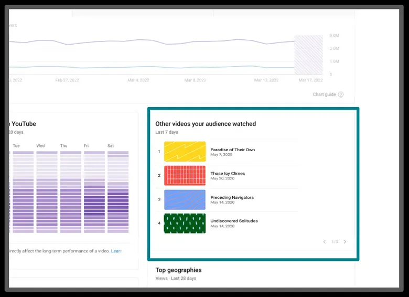Go to previous page of audience videos

tap(325, 242)
